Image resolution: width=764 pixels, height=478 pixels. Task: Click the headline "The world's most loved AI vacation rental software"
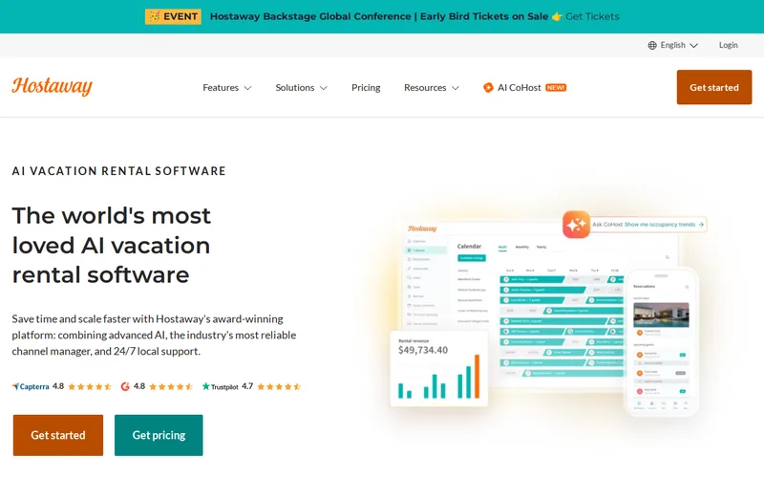coord(112,246)
